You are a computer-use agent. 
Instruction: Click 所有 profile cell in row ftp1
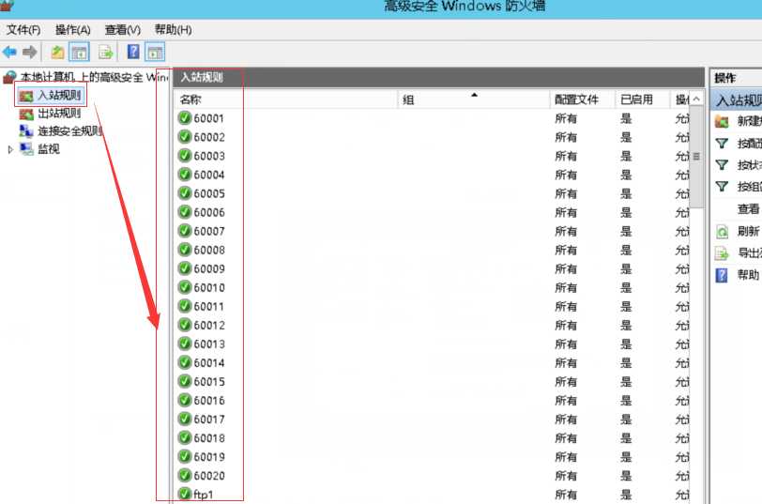566,495
